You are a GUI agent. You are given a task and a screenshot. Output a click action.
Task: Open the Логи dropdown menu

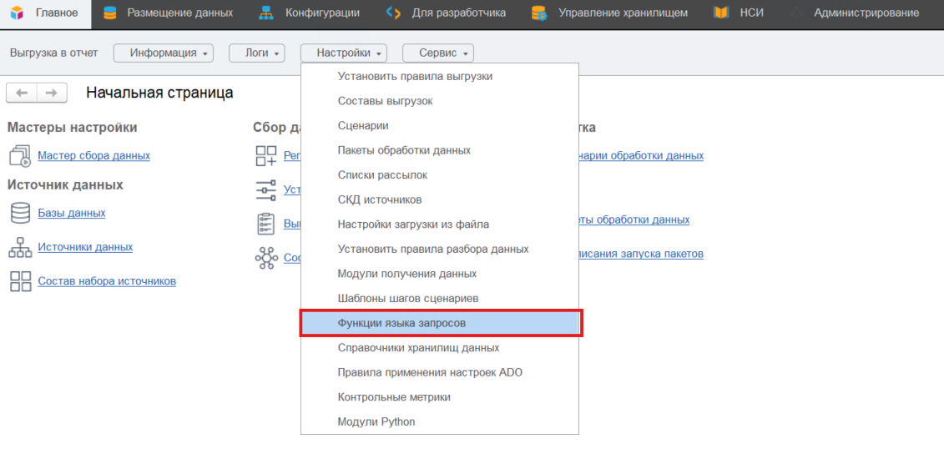(257, 53)
